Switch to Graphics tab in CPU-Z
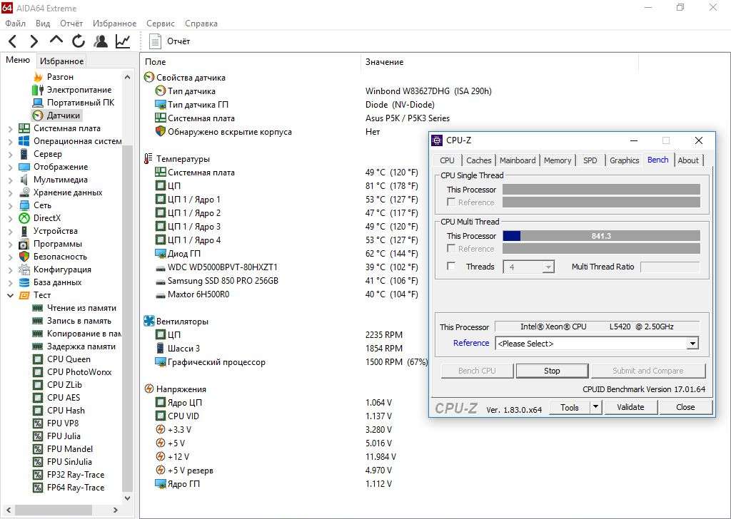This screenshot has width=731, height=519. click(624, 160)
